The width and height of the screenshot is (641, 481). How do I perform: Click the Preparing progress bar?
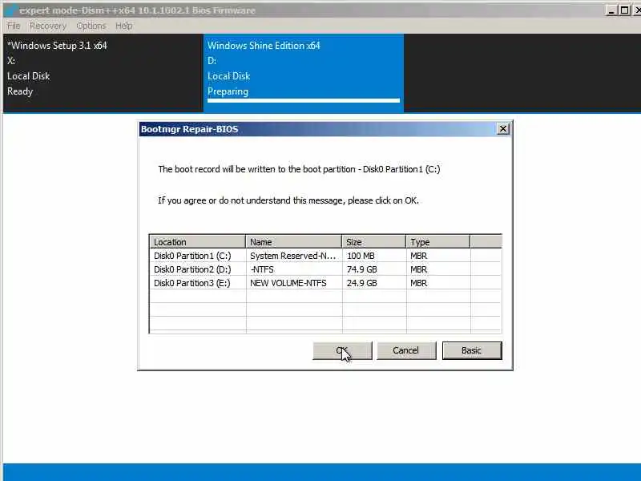[304, 100]
